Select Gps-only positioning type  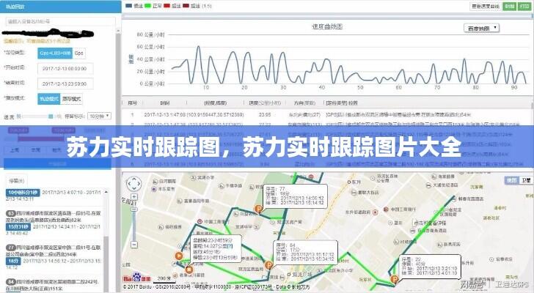pyautogui.click(x=79, y=53)
